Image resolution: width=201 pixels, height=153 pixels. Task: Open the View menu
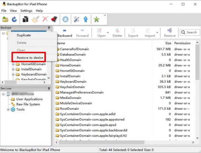click(x=13, y=11)
